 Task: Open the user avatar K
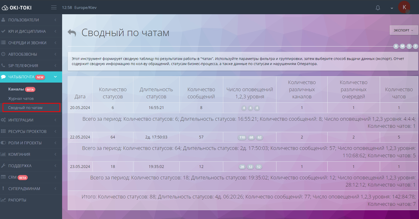click(404, 7)
